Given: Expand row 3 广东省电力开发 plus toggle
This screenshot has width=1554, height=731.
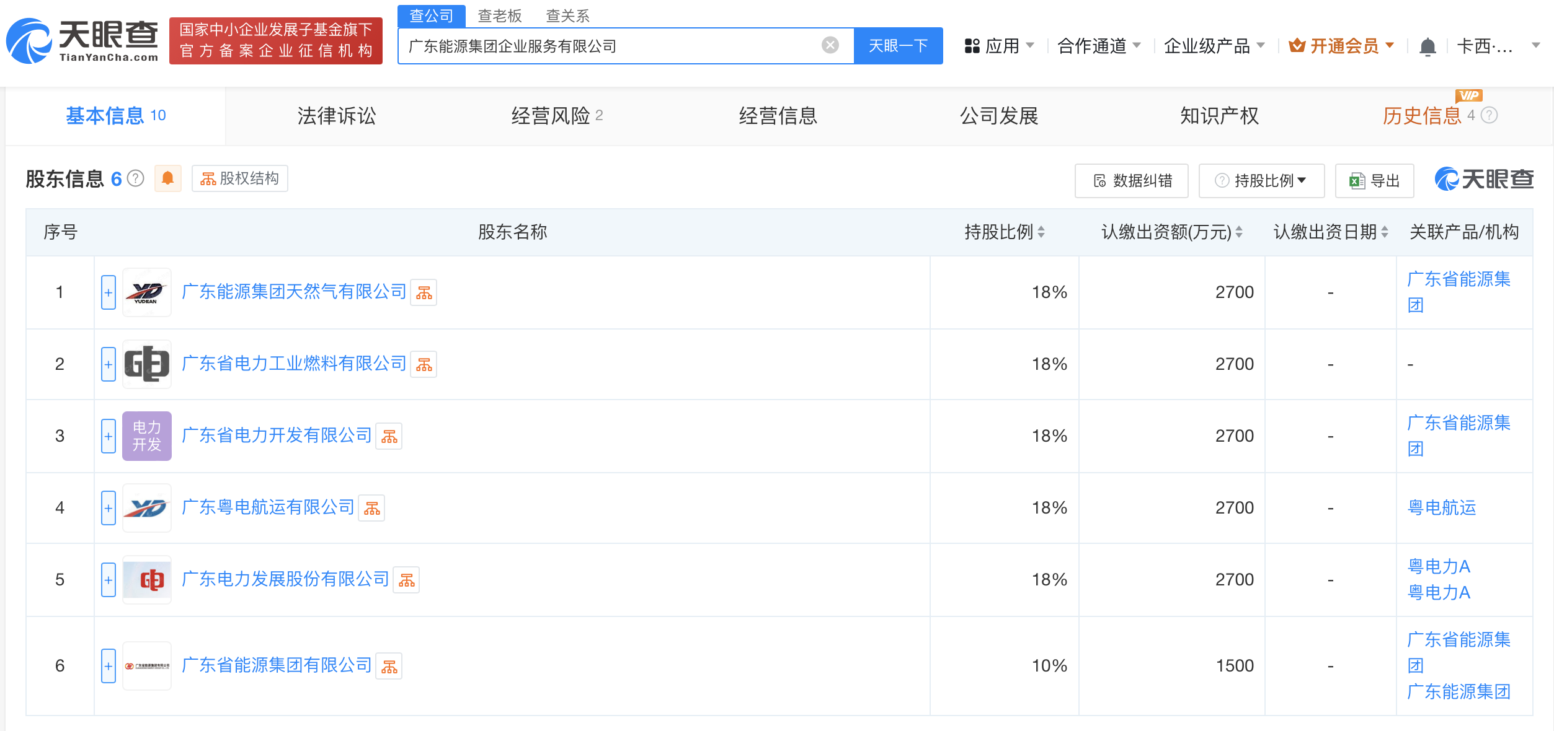Looking at the screenshot, I should pos(109,436).
